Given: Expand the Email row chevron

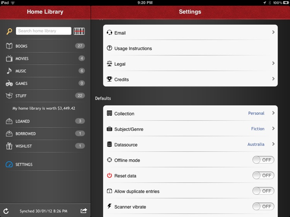Looking at the screenshot, I should click(x=273, y=32).
